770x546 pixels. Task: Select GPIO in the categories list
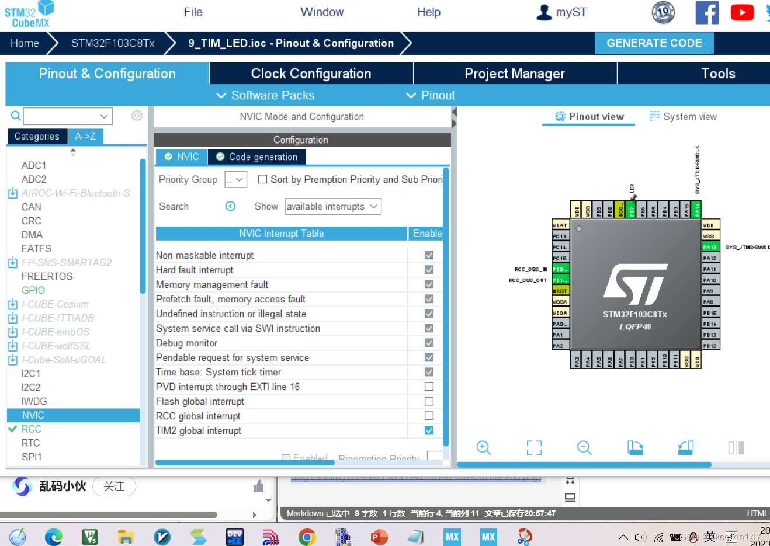[33, 290]
